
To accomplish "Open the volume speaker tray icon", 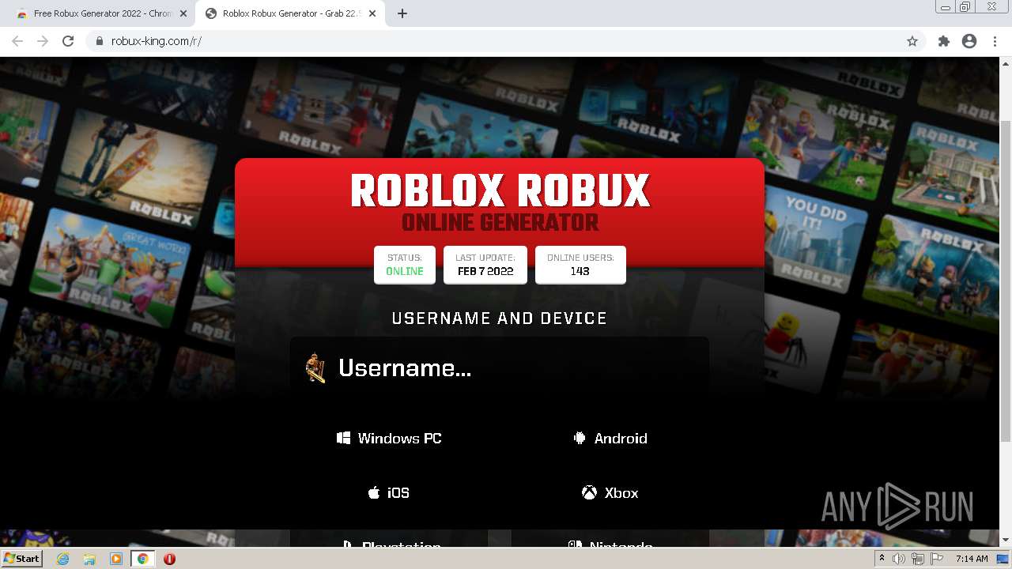I will 899,559.
